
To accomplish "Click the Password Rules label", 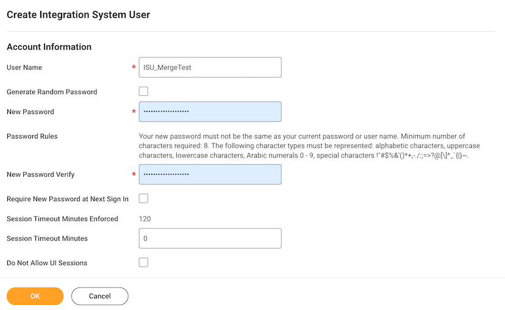I will 32,136.
